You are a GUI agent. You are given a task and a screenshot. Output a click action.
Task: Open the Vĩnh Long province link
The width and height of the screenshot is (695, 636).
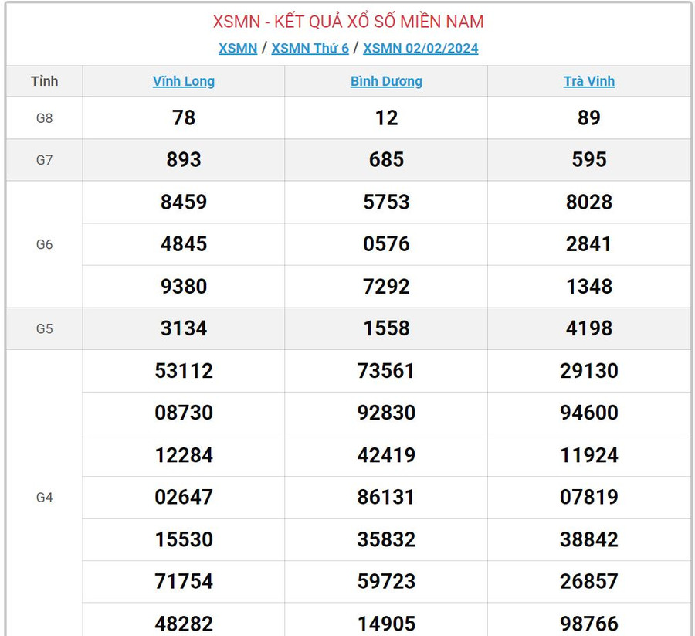click(x=184, y=81)
